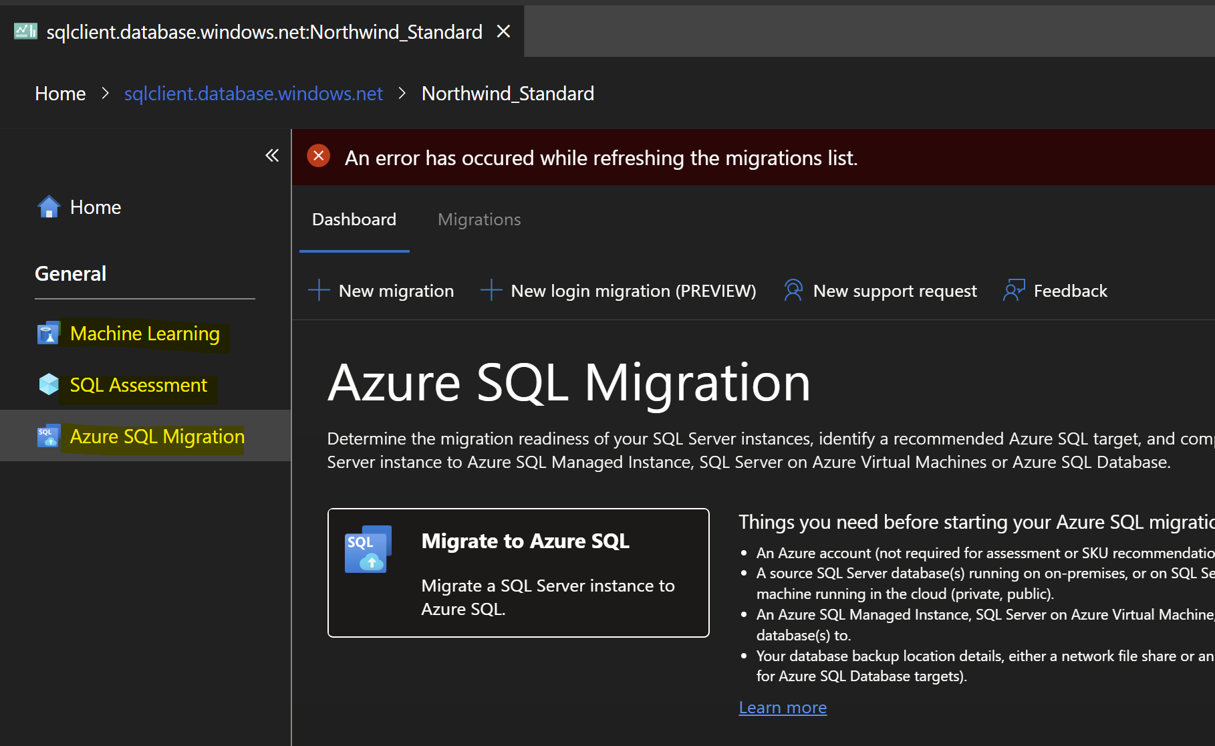Select the Migrate to Azure SQL card
This screenshot has height=746, width=1215.
[518, 573]
